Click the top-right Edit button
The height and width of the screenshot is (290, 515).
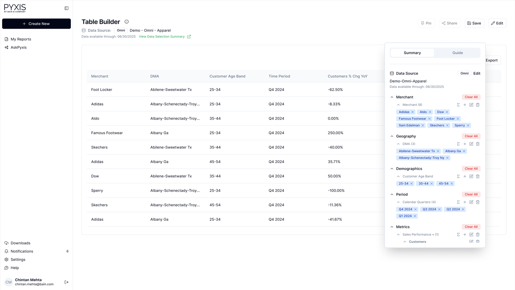tap(497, 23)
